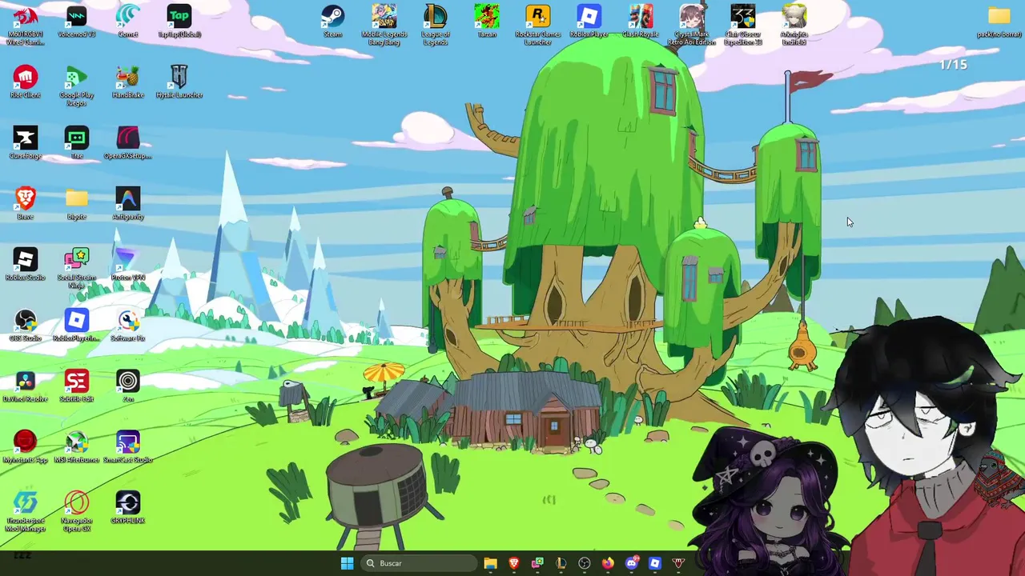1025x576 pixels.
Task: Select the RobloxPlayerIn... installer desktop icon
Action: 77,326
